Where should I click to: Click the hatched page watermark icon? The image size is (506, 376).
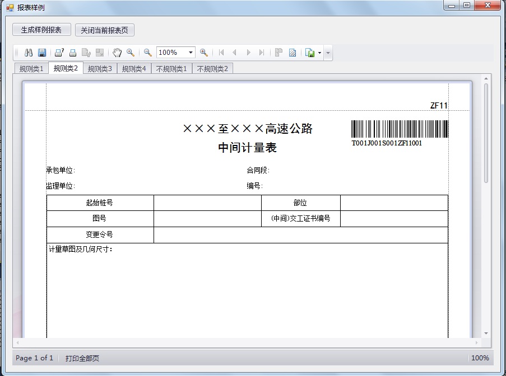click(x=293, y=53)
